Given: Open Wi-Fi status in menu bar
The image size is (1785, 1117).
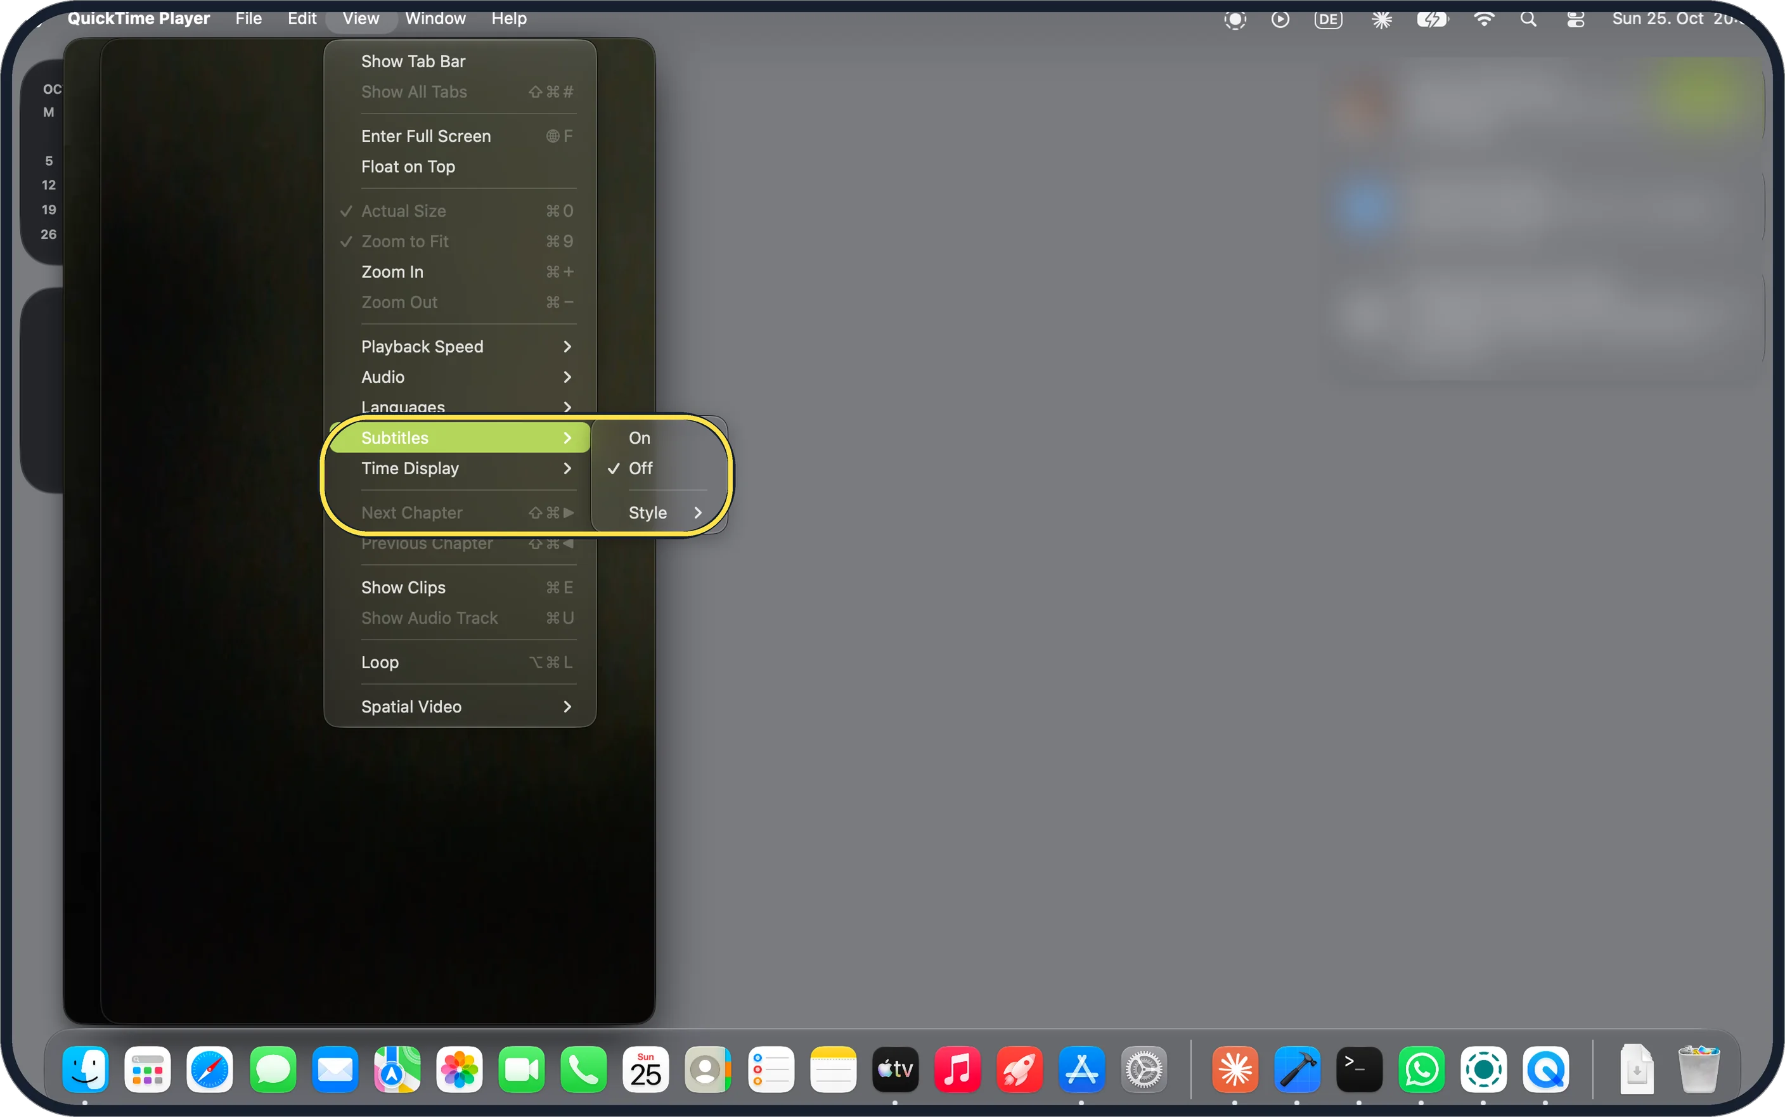Looking at the screenshot, I should [1484, 19].
